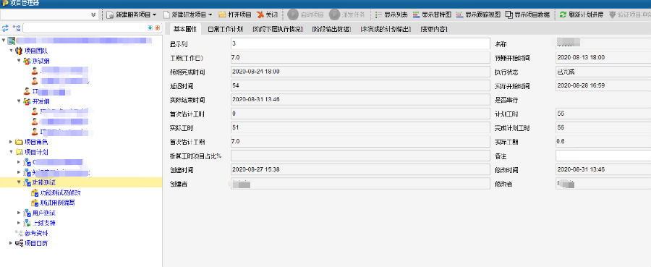Viewport: 651px width, 267px height.
Task: Switch to the 变更内容 tab
Action: [433, 29]
